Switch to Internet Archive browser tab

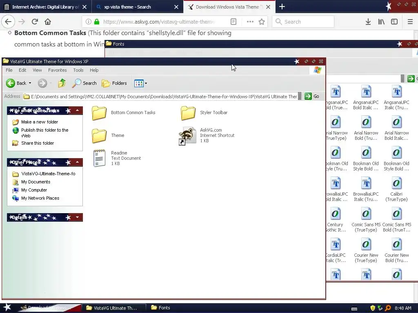tap(46, 7)
